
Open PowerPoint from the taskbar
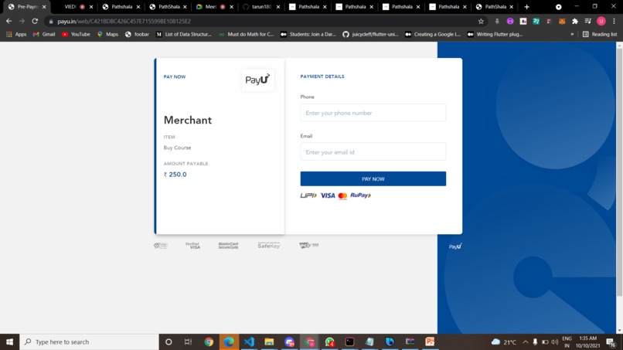430,342
